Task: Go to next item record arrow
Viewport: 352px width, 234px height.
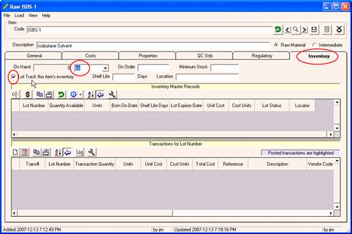Action: click(304, 29)
